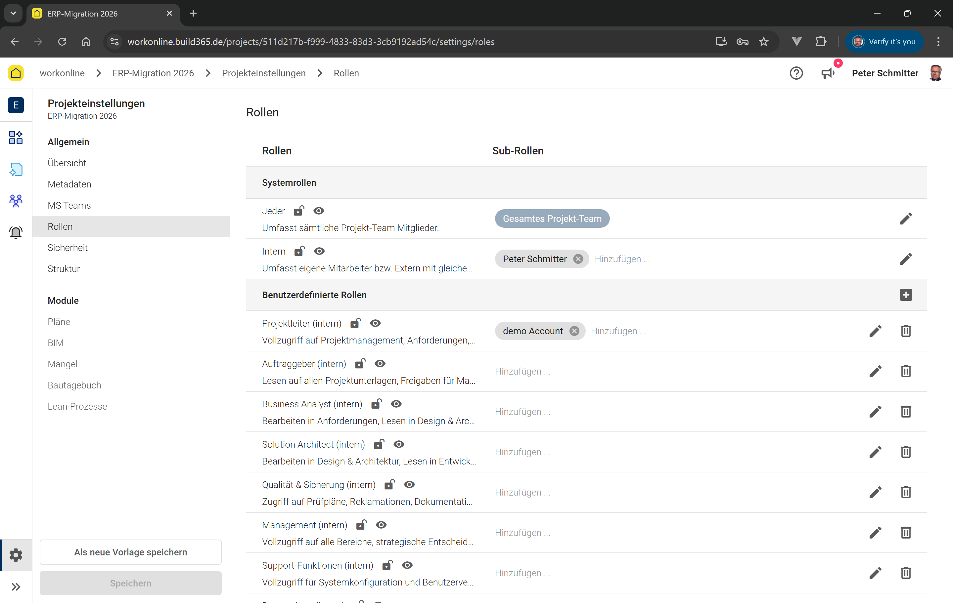953x603 pixels.
Task: Select Metadaten in settings navigation
Action: [x=69, y=184]
